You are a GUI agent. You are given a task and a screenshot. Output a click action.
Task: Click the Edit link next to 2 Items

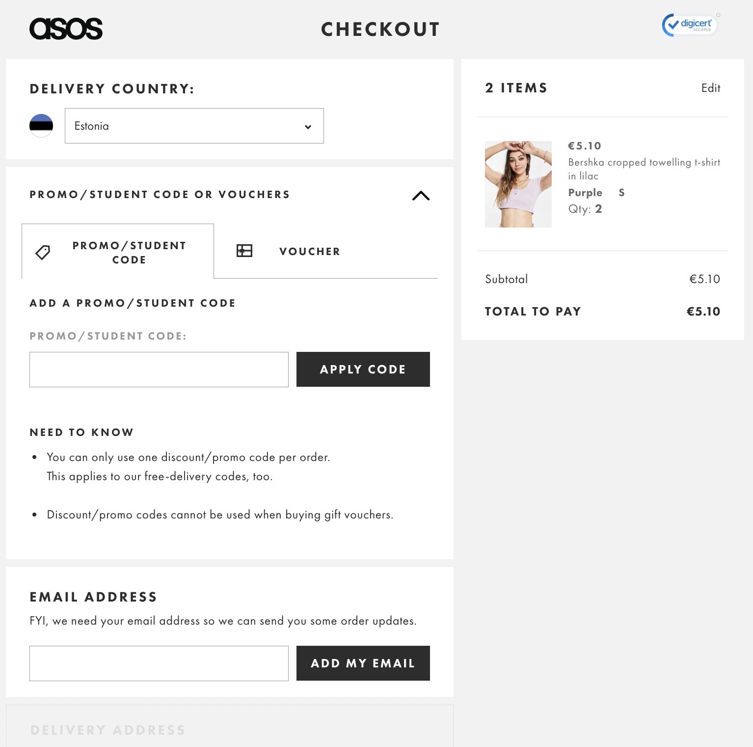point(711,88)
